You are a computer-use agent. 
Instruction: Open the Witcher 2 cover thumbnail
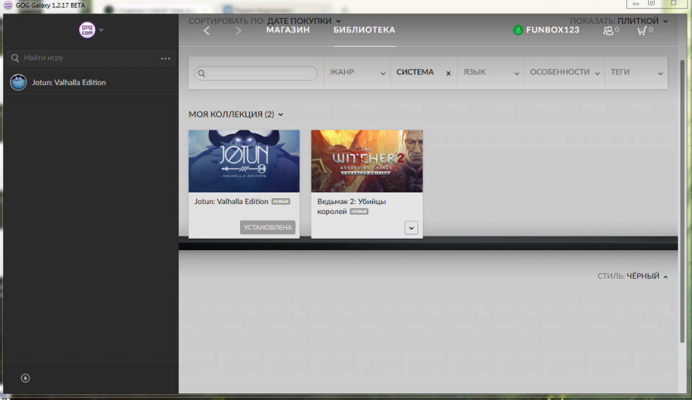pyautogui.click(x=367, y=161)
